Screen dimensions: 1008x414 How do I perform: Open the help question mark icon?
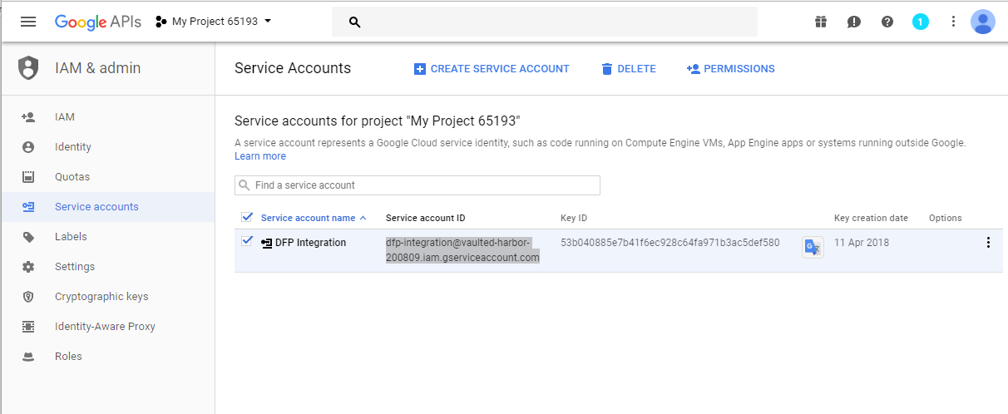pos(887,22)
